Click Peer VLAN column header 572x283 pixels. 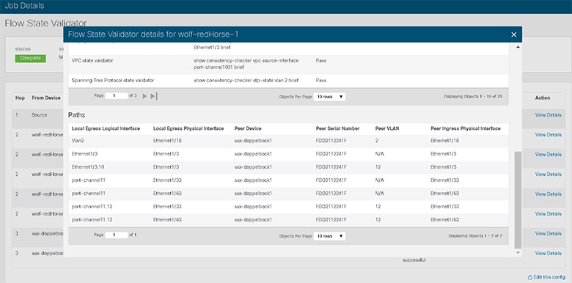pyautogui.click(x=387, y=128)
